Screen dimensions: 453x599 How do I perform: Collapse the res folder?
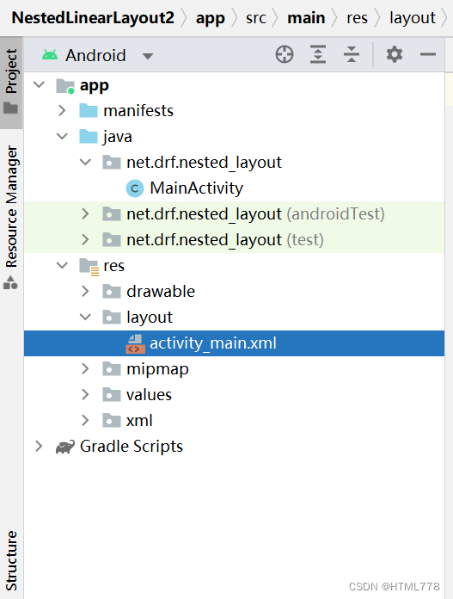pos(62,265)
